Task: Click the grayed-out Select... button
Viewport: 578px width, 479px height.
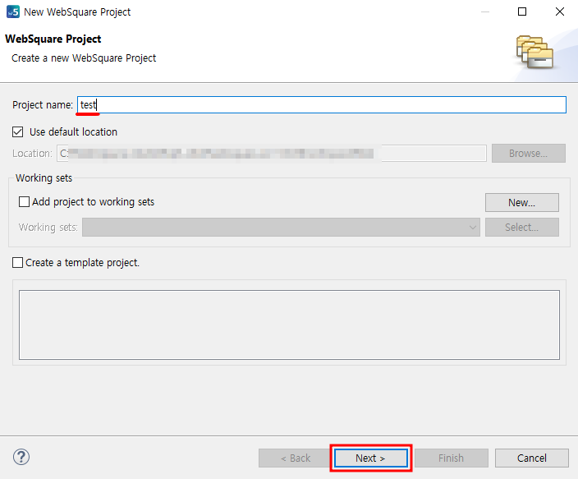Action: tap(521, 227)
